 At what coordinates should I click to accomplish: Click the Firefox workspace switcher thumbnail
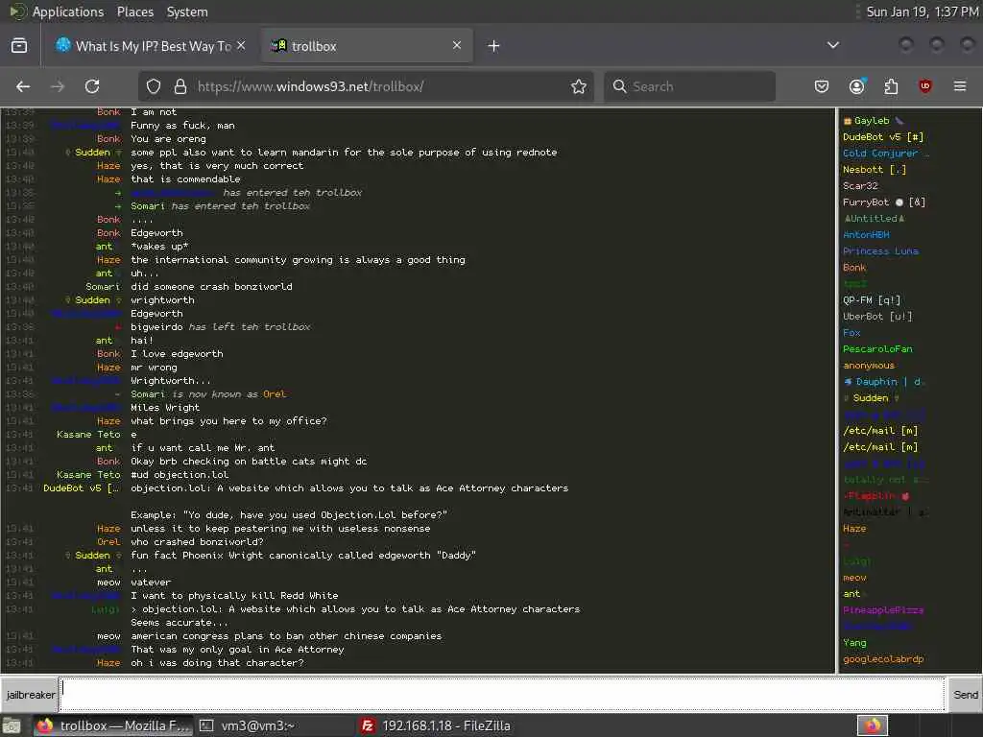pyautogui.click(x=873, y=725)
